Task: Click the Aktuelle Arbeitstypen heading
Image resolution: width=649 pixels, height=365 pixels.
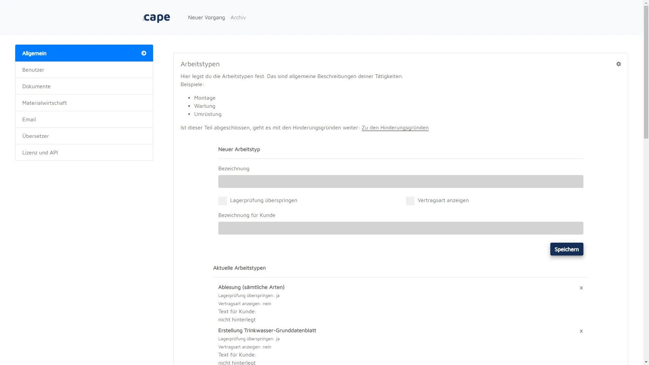Action: pyautogui.click(x=239, y=268)
